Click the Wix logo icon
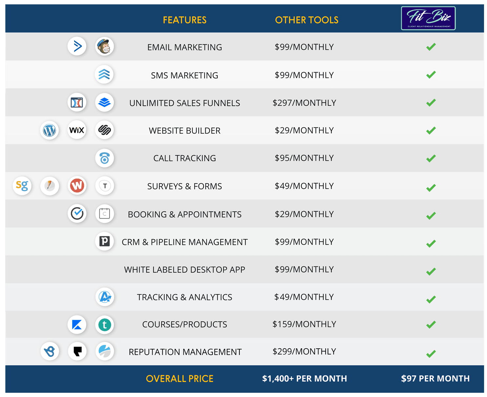This screenshot has height=397, width=487. coord(77,130)
